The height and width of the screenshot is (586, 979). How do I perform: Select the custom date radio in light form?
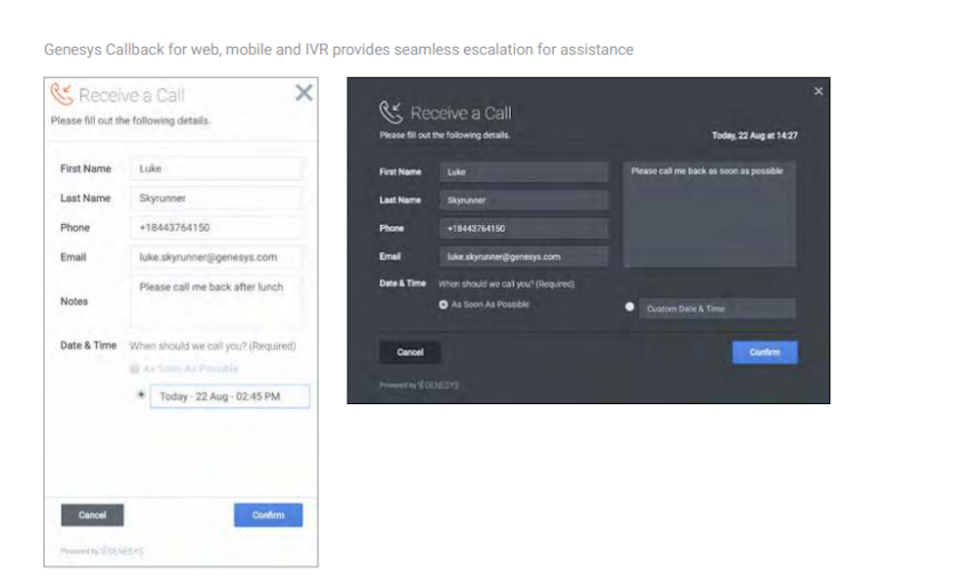coord(141,394)
